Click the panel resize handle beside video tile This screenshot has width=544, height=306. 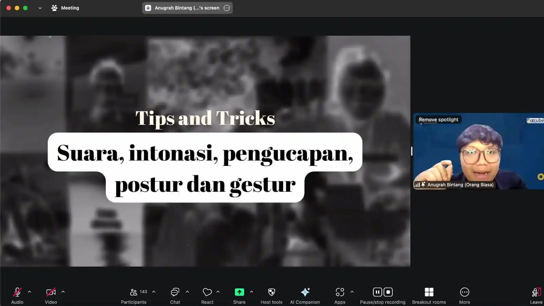point(412,151)
